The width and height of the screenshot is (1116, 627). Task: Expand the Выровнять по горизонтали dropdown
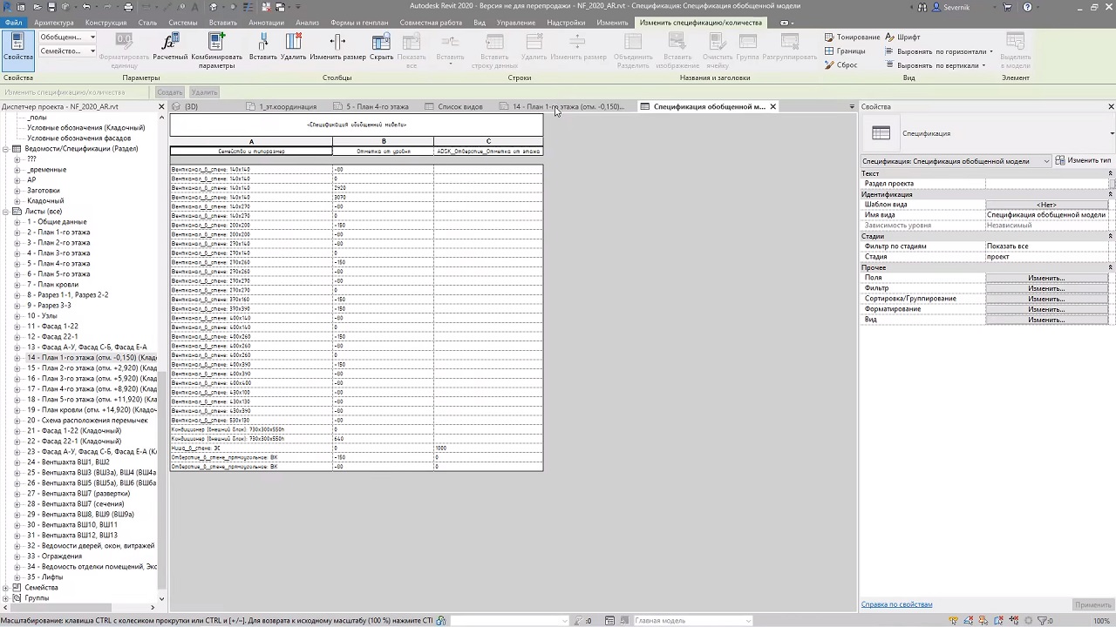pos(945,51)
